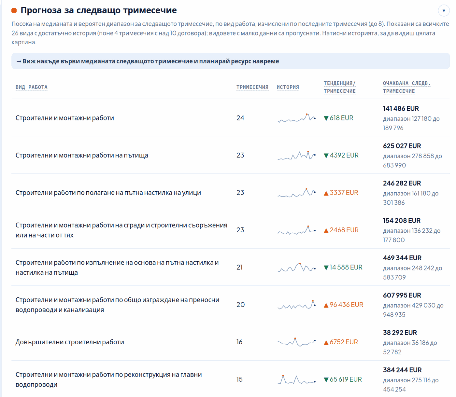Click the orange up arrow beside 3337 EUR

(x=326, y=193)
